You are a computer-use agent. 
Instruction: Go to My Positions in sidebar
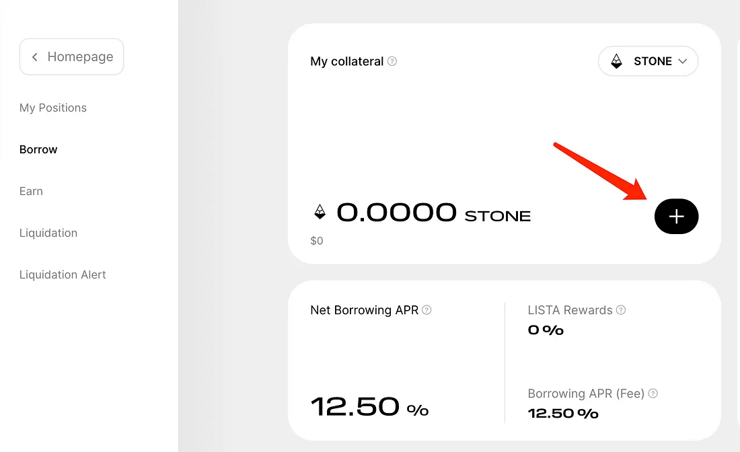pyautogui.click(x=53, y=108)
